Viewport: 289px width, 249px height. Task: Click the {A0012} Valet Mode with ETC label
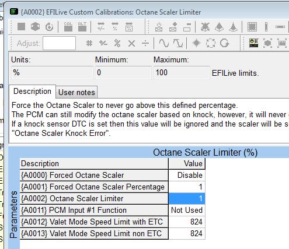point(94,222)
